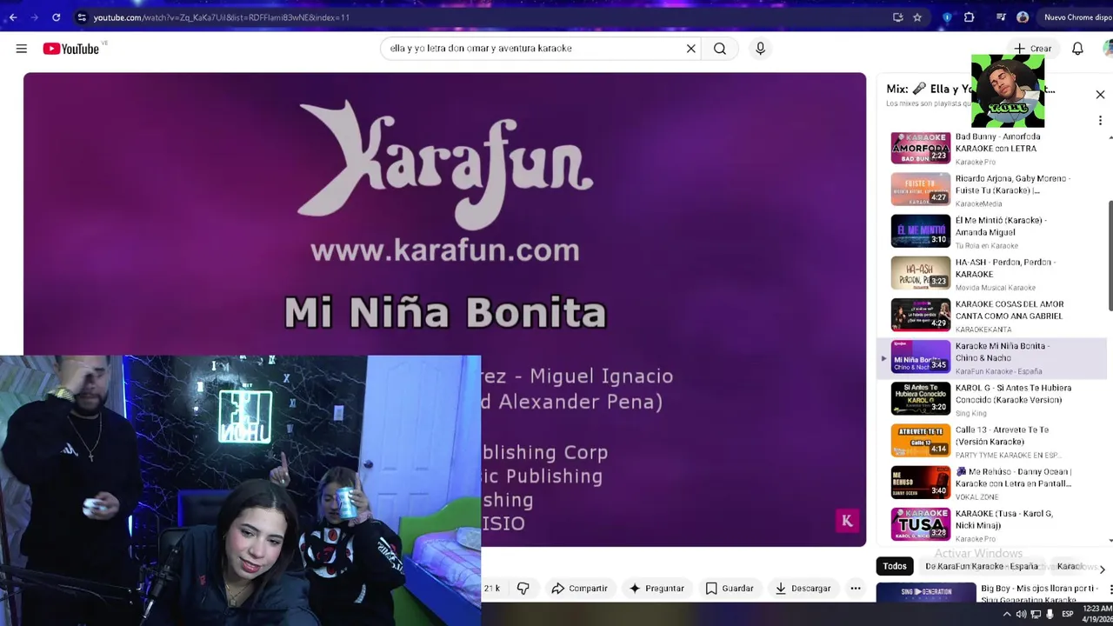Screen dimensions: 1113x626
Task: Close the Mix playlist panel
Action: click(x=1100, y=95)
